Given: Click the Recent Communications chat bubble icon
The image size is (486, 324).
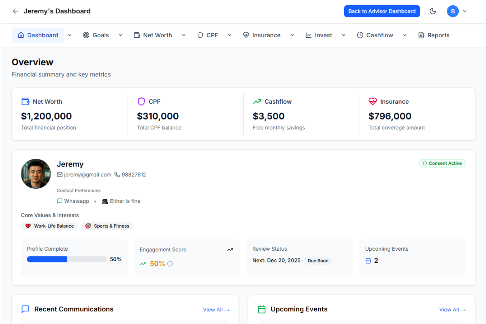Looking at the screenshot, I should point(25,309).
